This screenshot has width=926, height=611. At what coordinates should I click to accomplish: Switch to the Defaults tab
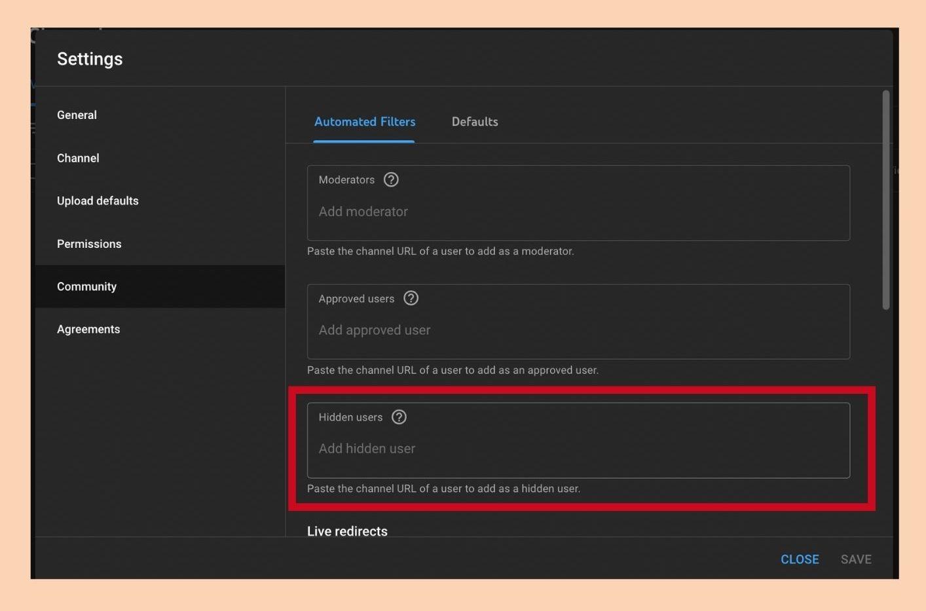475,122
